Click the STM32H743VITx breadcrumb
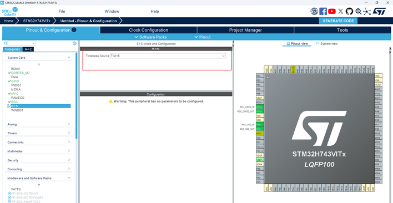This screenshot has width=393, height=203. point(37,21)
